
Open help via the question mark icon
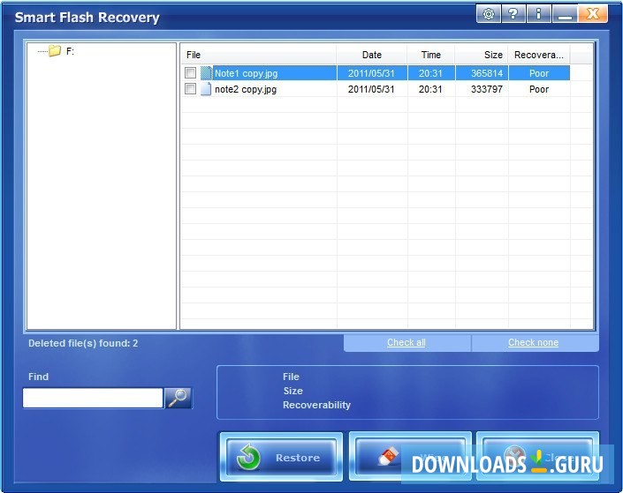513,14
